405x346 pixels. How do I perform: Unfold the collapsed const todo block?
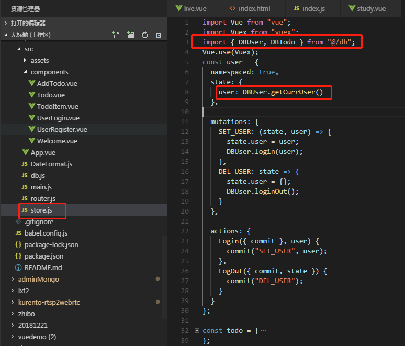pos(197,331)
